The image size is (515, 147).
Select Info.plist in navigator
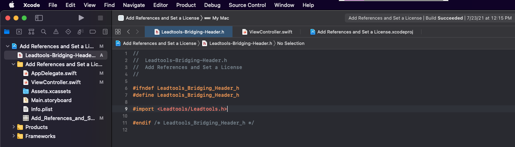tap(56, 109)
